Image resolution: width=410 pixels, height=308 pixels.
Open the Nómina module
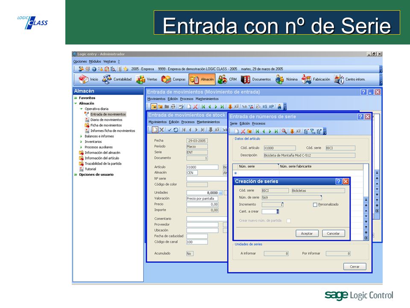point(286,79)
